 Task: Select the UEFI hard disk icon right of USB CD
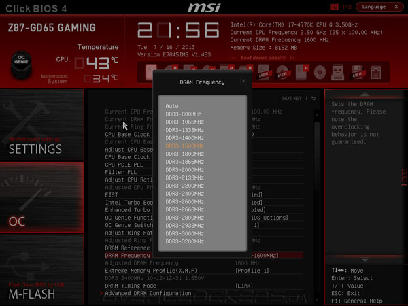[302, 72]
